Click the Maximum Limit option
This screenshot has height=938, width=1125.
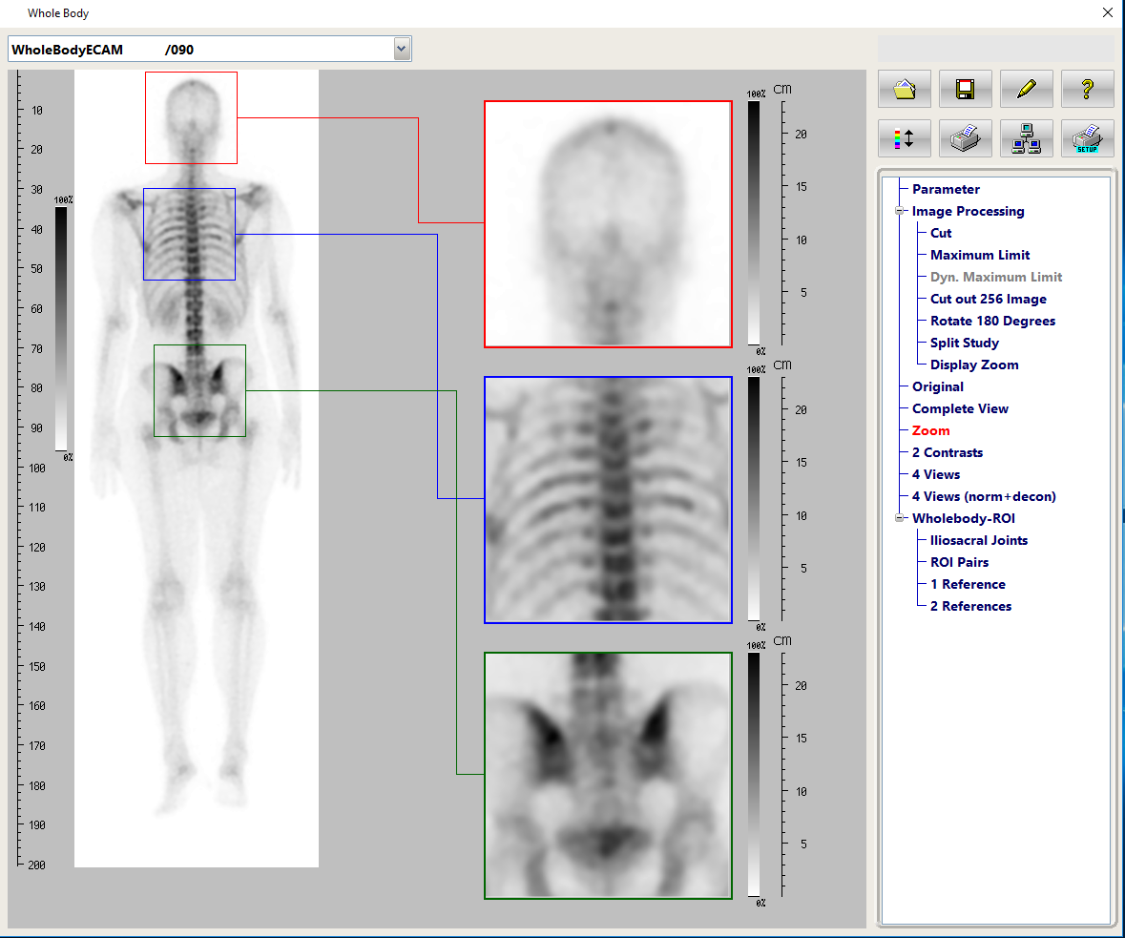point(980,256)
